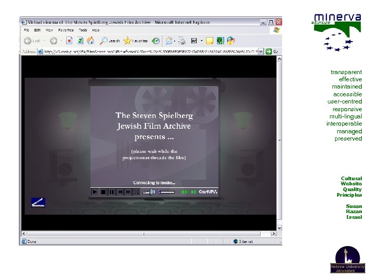Click the horizontal scrollbar left arrow
This screenshot has height=278, width=370.
(24, 234)
